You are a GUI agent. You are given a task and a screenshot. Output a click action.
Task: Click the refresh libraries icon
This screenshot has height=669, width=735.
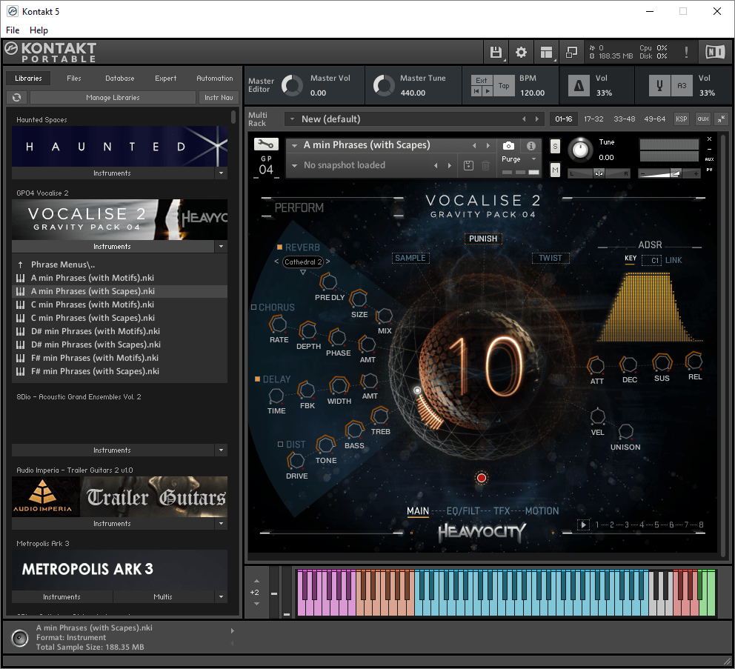(x=17, y=98)
